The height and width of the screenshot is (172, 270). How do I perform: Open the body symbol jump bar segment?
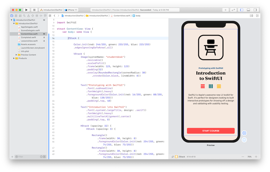pyautogui.click(x=137, y=16)
